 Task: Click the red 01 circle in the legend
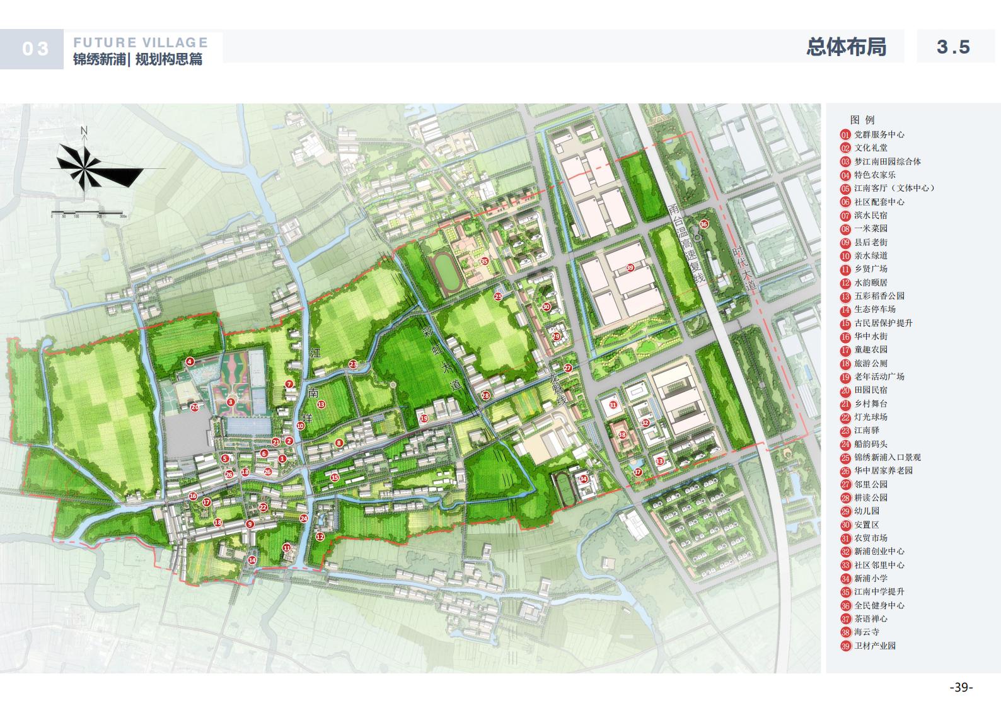click(845, 134)
